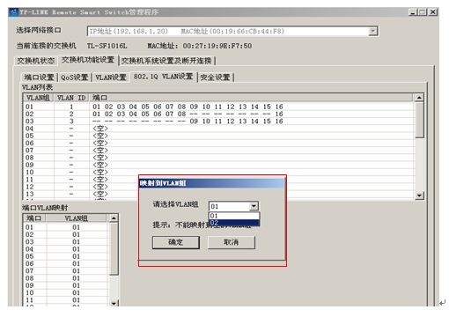Click the 取消 button in the dialog

coord(232,242)
